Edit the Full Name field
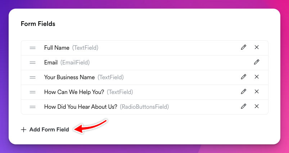Image resolution: width=289 pixels, height=153 pixels. 244,48
